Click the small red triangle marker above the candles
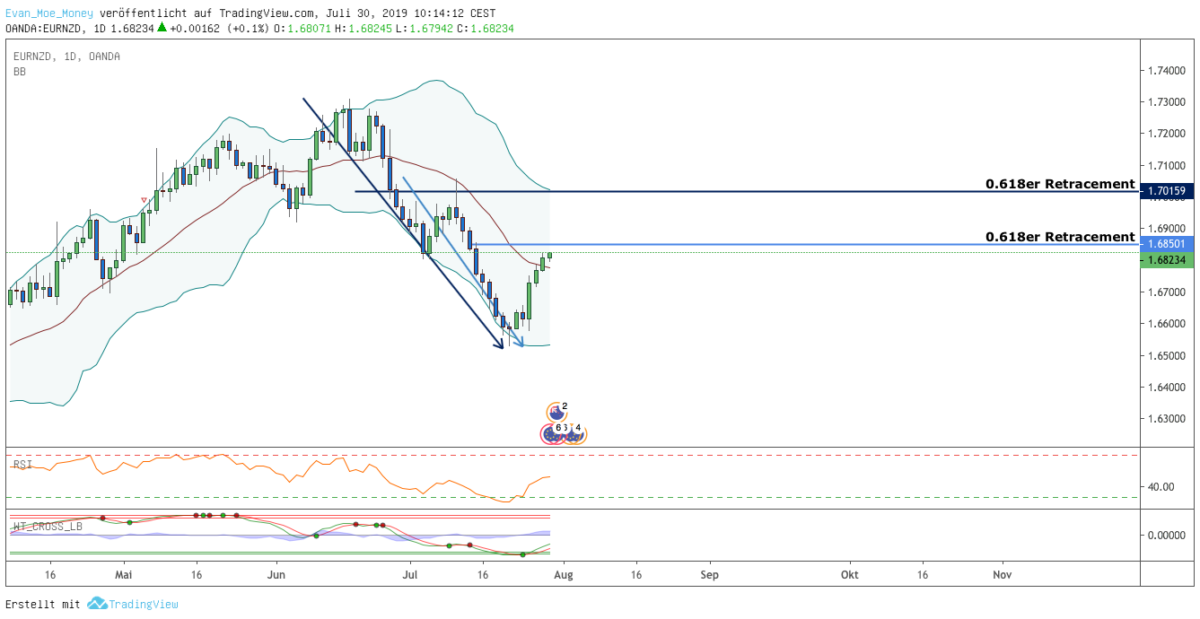The height and width of the screenshot is (619, 1200). point(144,199)
